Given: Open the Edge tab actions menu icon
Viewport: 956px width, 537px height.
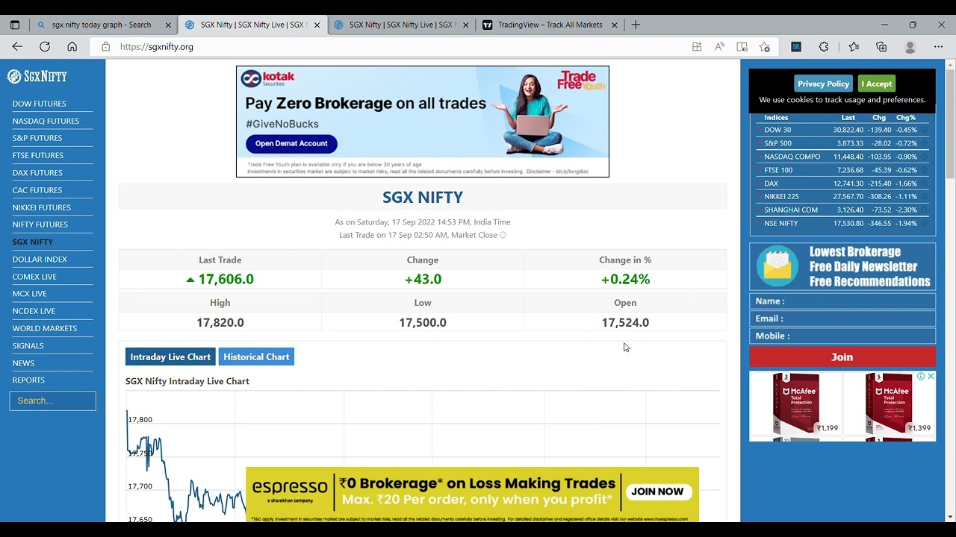Looking at the screenshot, I should tap(14, 25).
